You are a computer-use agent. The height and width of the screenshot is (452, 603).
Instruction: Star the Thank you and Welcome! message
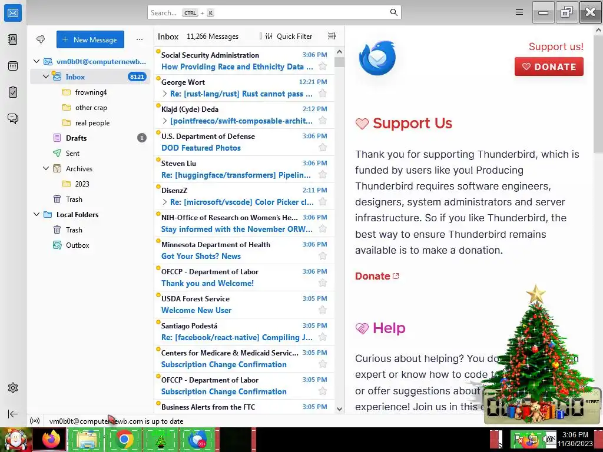323,283
